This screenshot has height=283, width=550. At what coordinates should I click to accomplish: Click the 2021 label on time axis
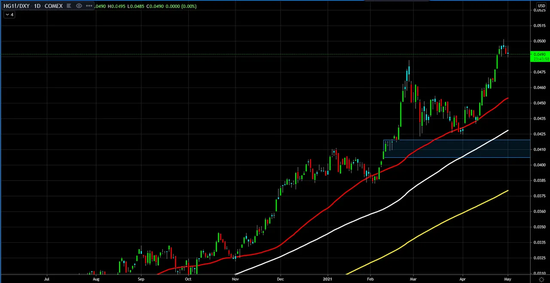[x=327, y=279]
